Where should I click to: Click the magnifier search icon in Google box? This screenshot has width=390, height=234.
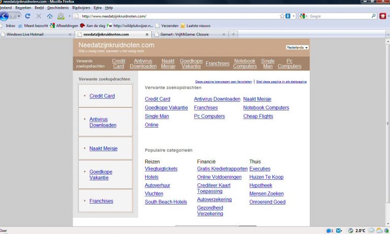tap(374, 16)
